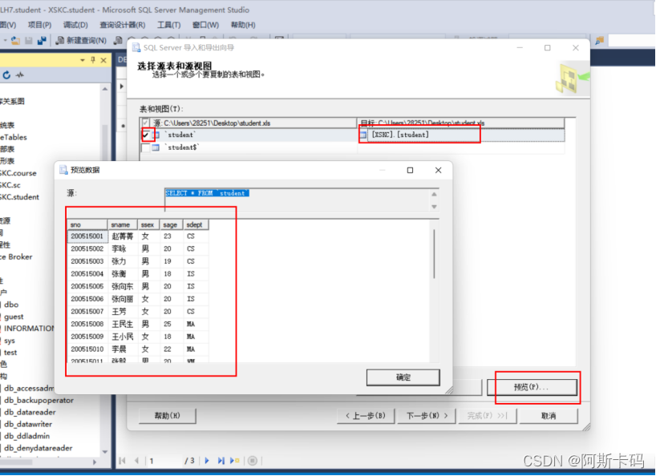Click the 下一步(N) next button
Screen dimensions: 656x476
click(427, 416)
